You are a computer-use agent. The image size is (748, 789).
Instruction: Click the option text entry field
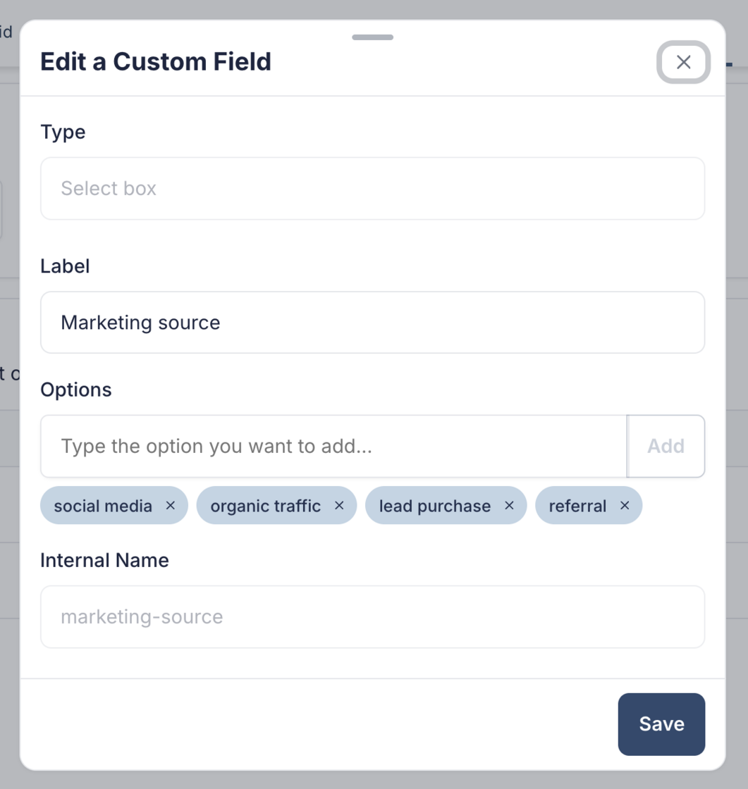click(333, 446)
